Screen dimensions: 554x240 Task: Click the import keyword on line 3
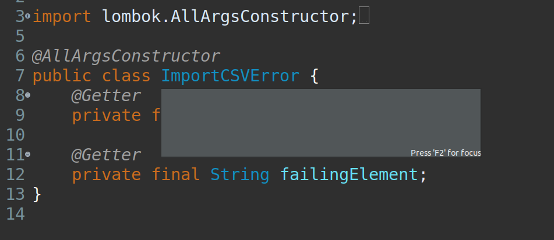pos(62,17)
